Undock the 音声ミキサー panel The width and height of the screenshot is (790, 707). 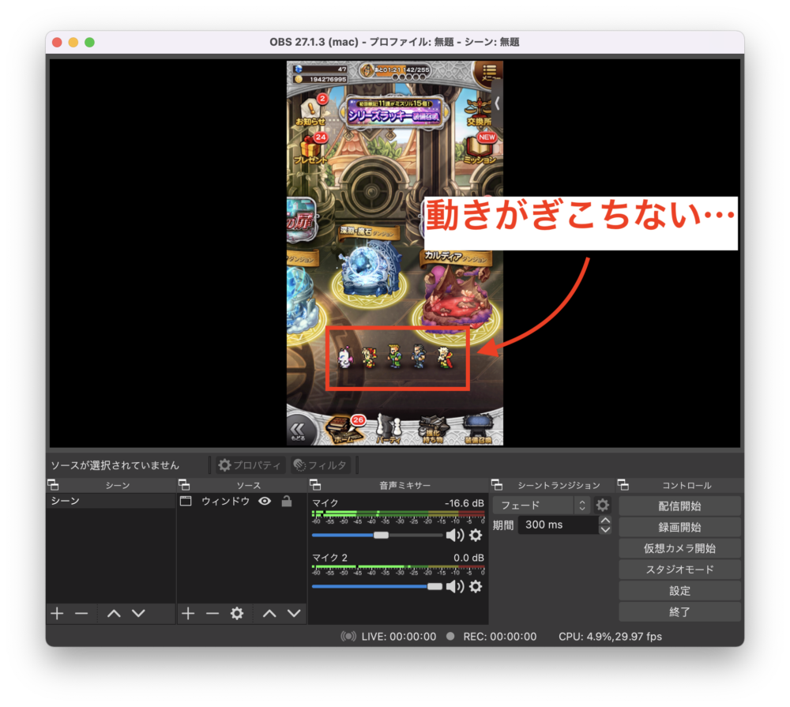click(315, 485)
